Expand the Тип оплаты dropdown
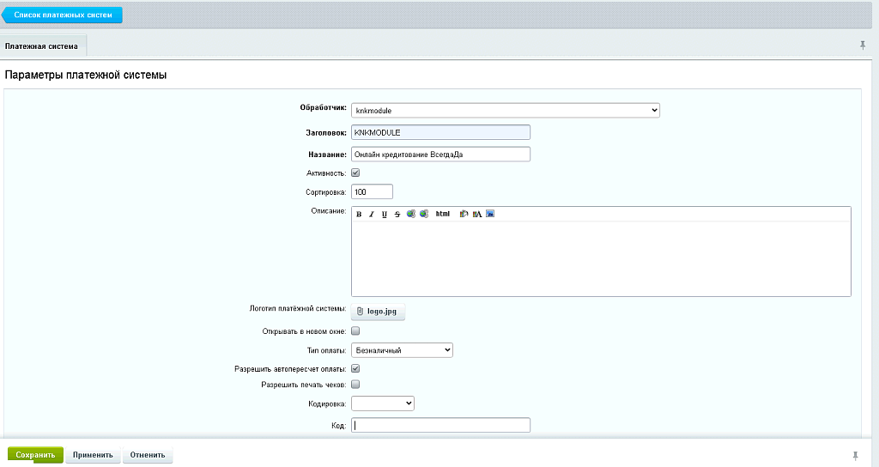The width and height of the screenshot is (879, 467). coord(402,350)
